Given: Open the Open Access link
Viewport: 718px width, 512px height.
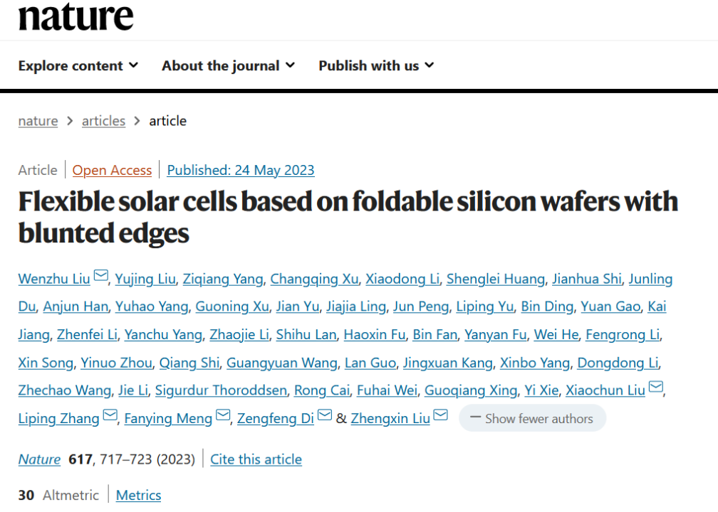Looking at the screenshot, I should 112,170.
